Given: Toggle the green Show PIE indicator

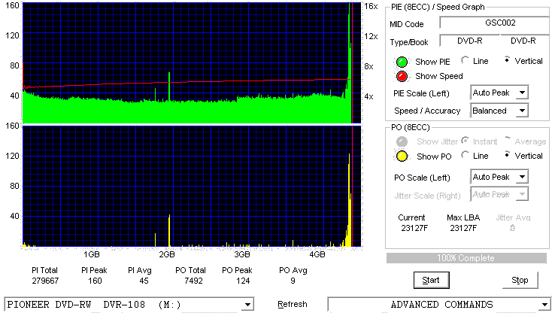Looking at the screenshot, I should pos(402,62).
